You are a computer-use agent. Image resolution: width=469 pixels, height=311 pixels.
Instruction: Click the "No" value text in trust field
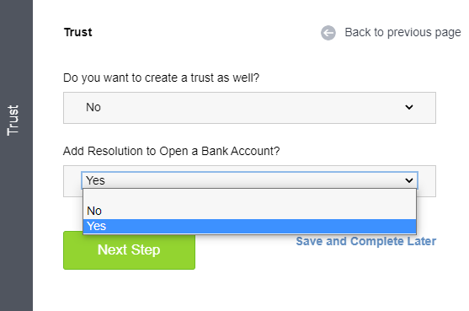(x=93, y=107)
